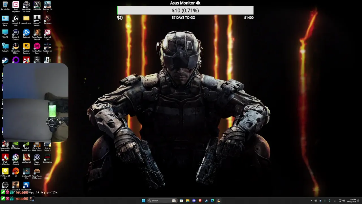The width and height of the screenshot is (362, 204).
Task: Open Rockstar Games Launcher shortcut
Action: pyautogui.click(x=26, y=48)
